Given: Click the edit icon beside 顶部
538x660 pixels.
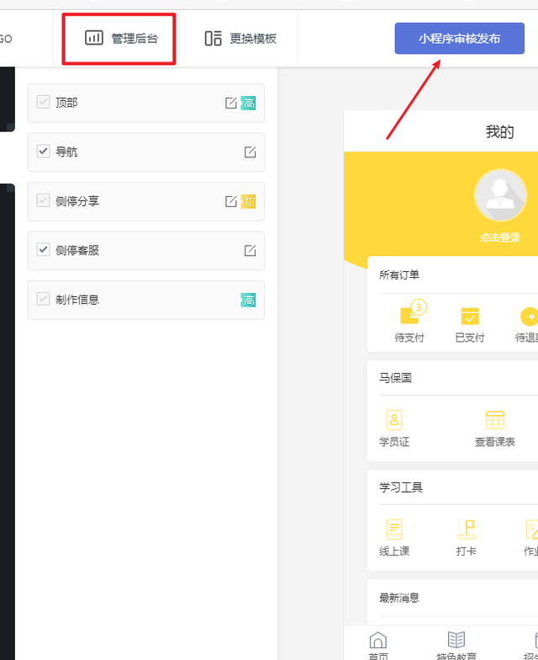Looking at the screenshot, I should (231, 104).
